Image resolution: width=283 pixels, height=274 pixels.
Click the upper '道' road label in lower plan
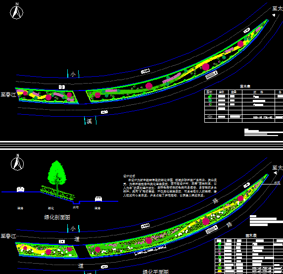point(77,239)
